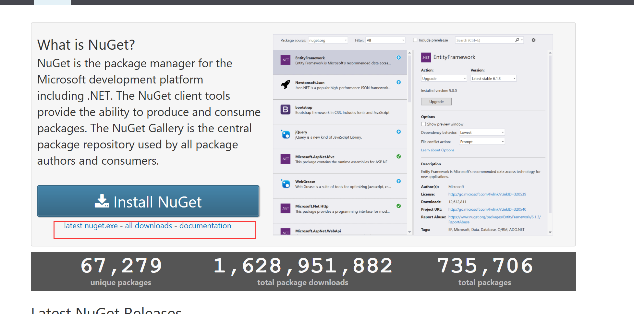Open the License URL link
634x314 pixels.
tap(487, 194)
